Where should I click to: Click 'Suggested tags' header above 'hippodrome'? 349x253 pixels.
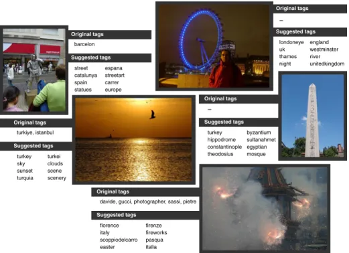point(238,122)
